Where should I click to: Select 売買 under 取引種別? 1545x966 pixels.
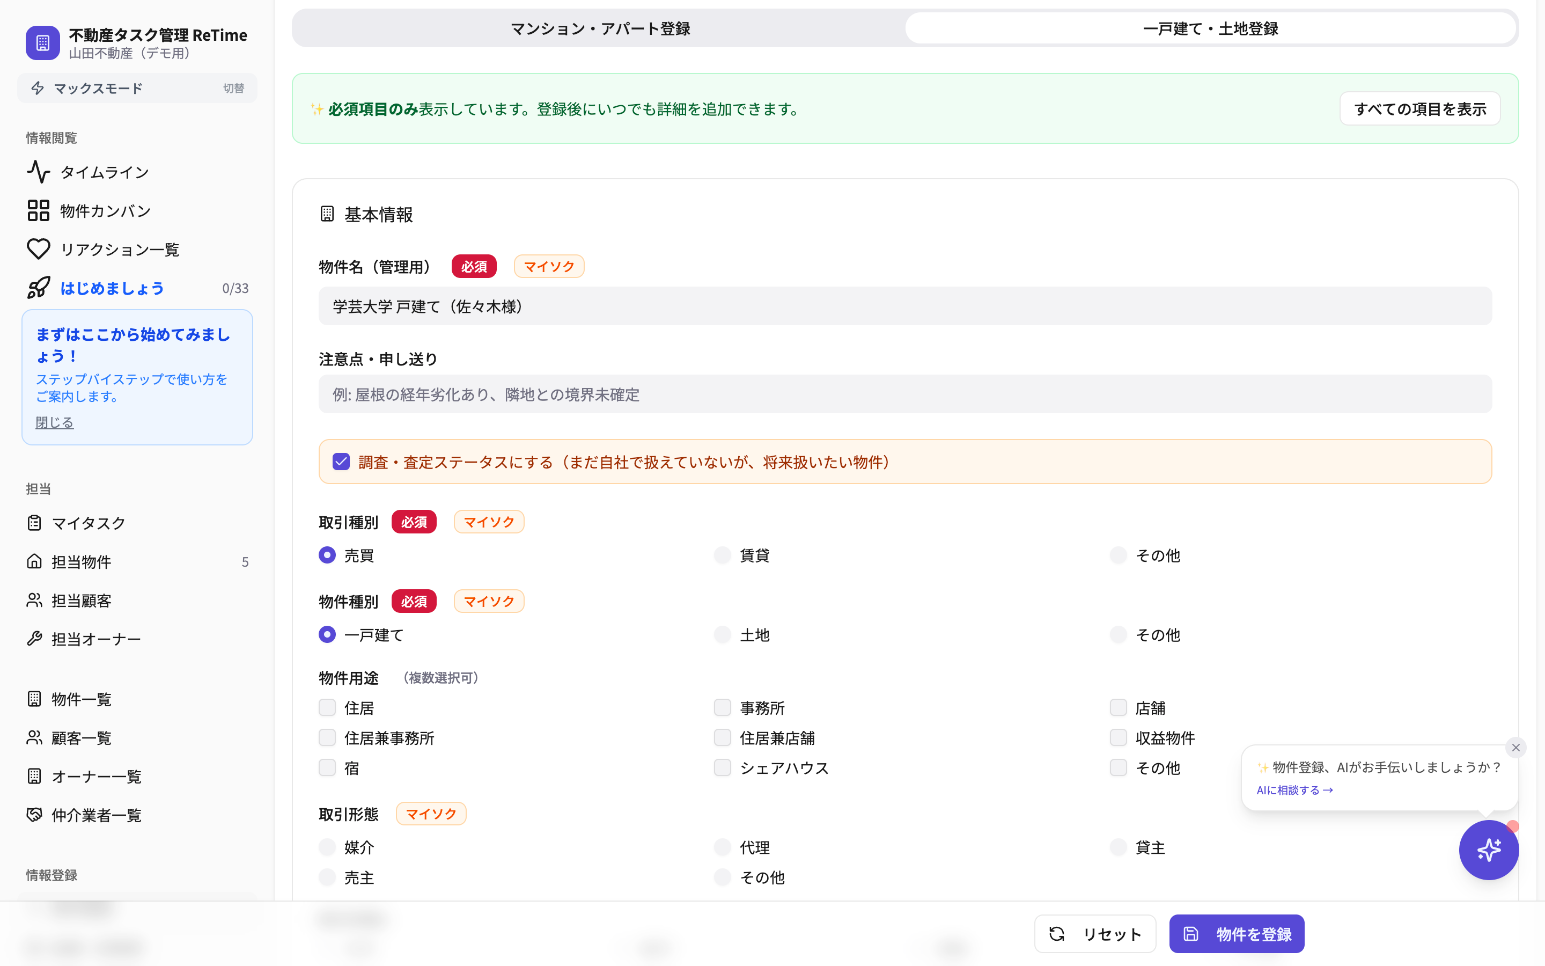point(327,555)
